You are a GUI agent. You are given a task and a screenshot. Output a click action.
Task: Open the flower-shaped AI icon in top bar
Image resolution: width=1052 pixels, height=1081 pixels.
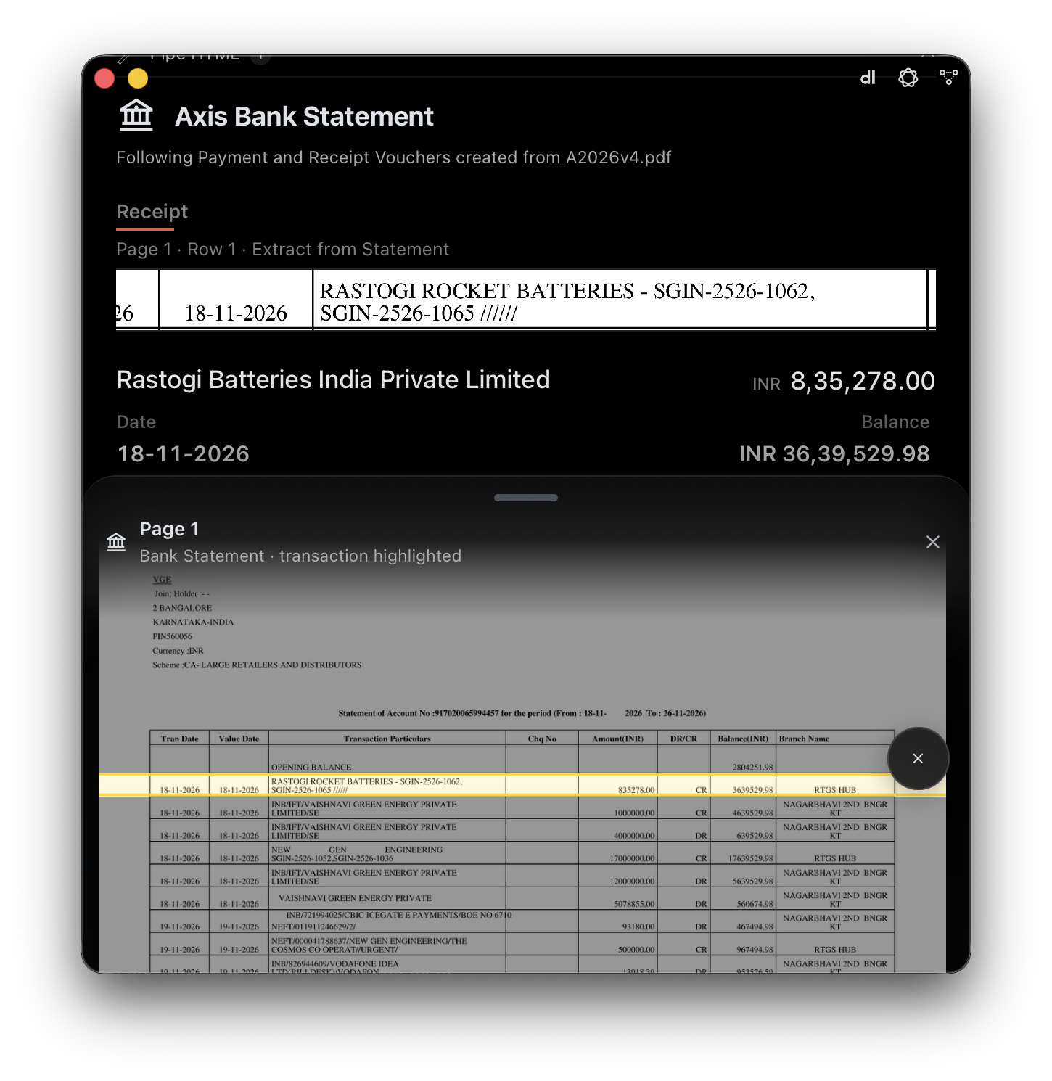point(908,78)
